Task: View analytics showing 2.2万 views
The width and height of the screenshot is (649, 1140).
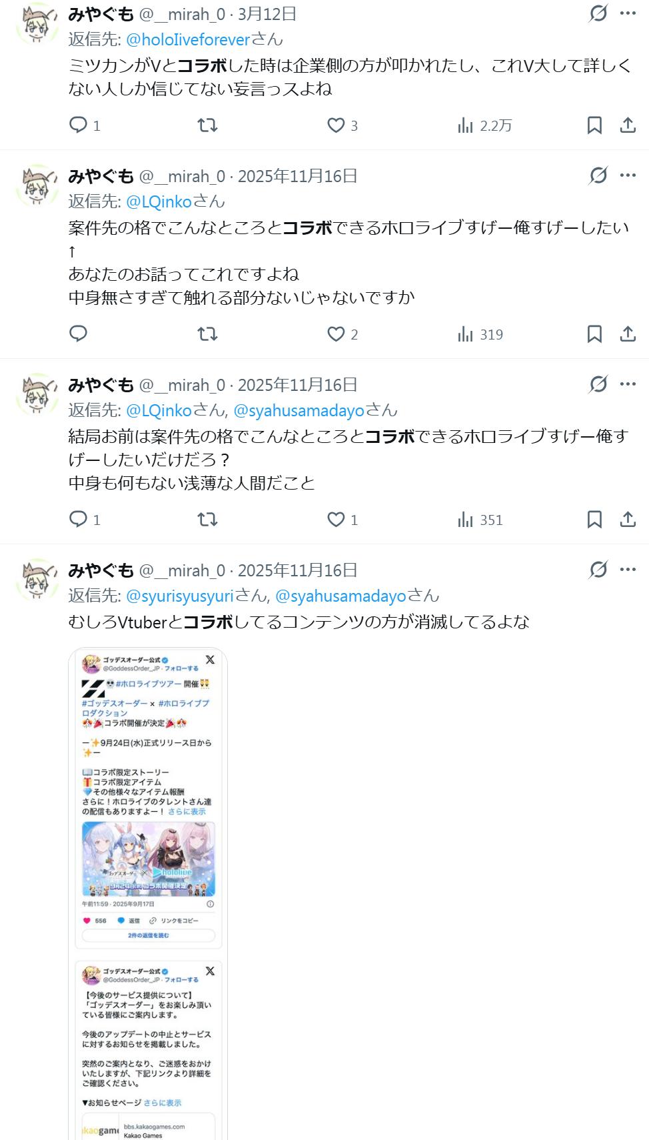Action: click(484, 125)
